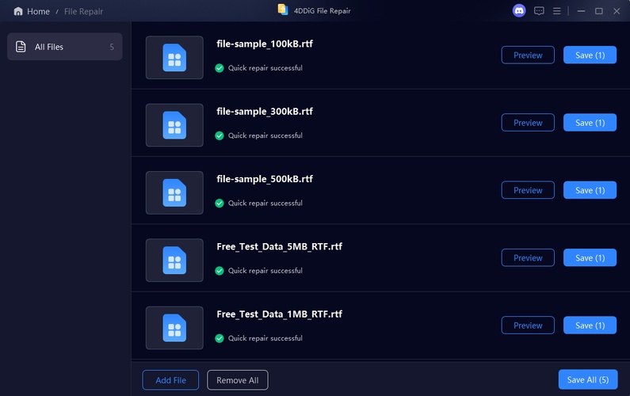This screenshot has height=396, width=630.
Task: Click file name file-sample_500kB.rtf
Action: (265, 179)
